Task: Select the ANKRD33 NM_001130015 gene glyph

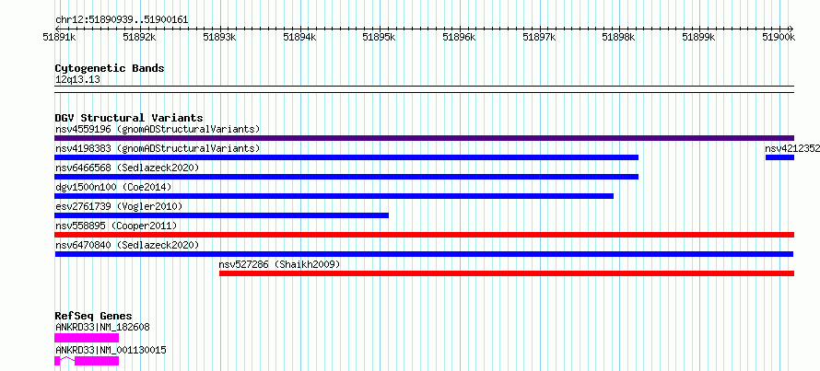Action: click(87, 361)
